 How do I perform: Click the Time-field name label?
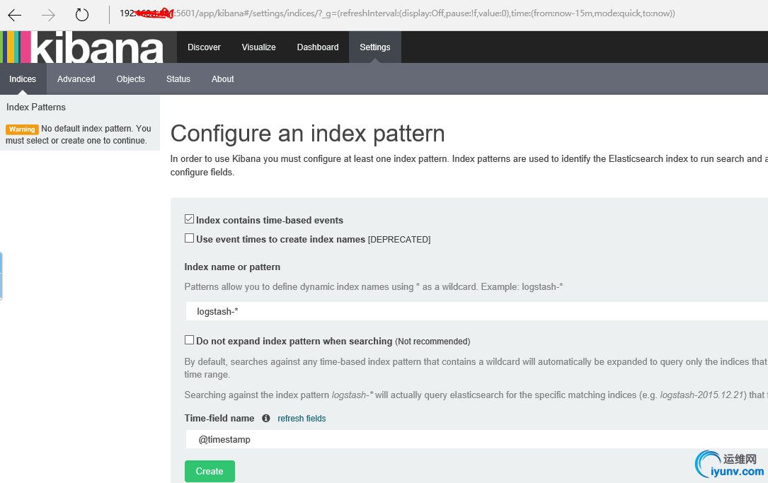[x=219, y=419]
